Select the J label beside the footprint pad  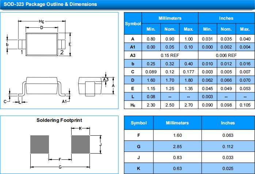100,144
